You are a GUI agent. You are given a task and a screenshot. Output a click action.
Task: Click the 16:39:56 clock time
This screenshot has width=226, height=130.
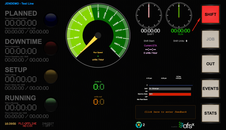[10, 124]
